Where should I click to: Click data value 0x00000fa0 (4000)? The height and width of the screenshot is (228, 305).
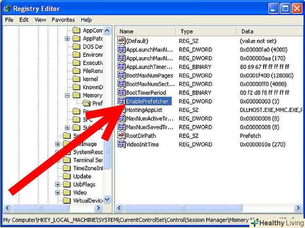pyautogui.click(x=264, y=49)
